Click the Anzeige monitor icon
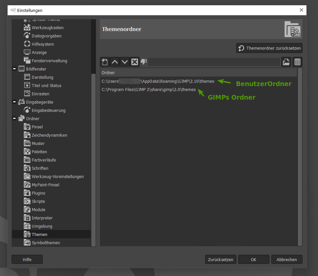318x276 pixels. pyautogui.click(x=27, y=52)
